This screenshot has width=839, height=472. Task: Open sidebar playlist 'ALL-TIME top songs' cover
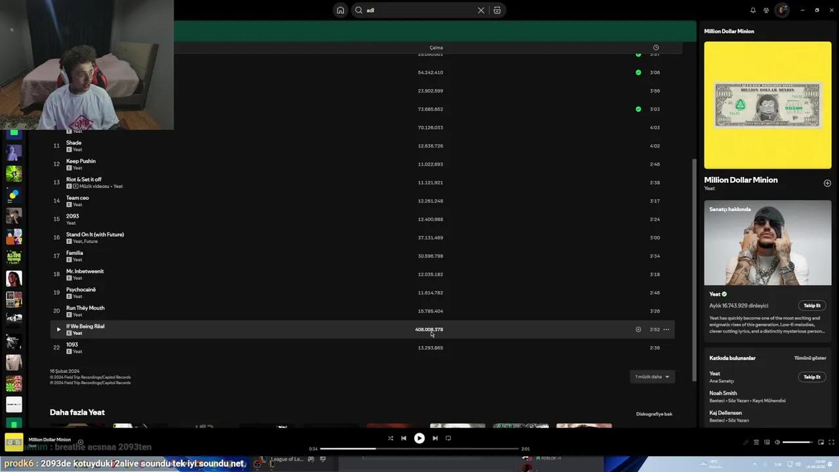[14, 258]
